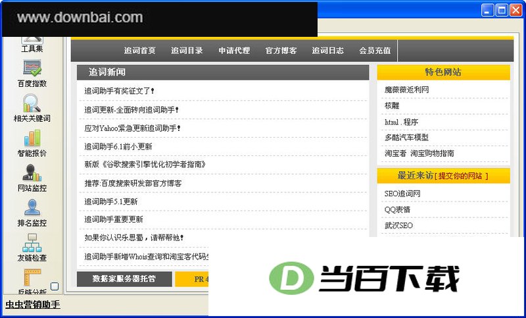Open the html . 程序 featured link
526x318 pixels.
(401, 122)
